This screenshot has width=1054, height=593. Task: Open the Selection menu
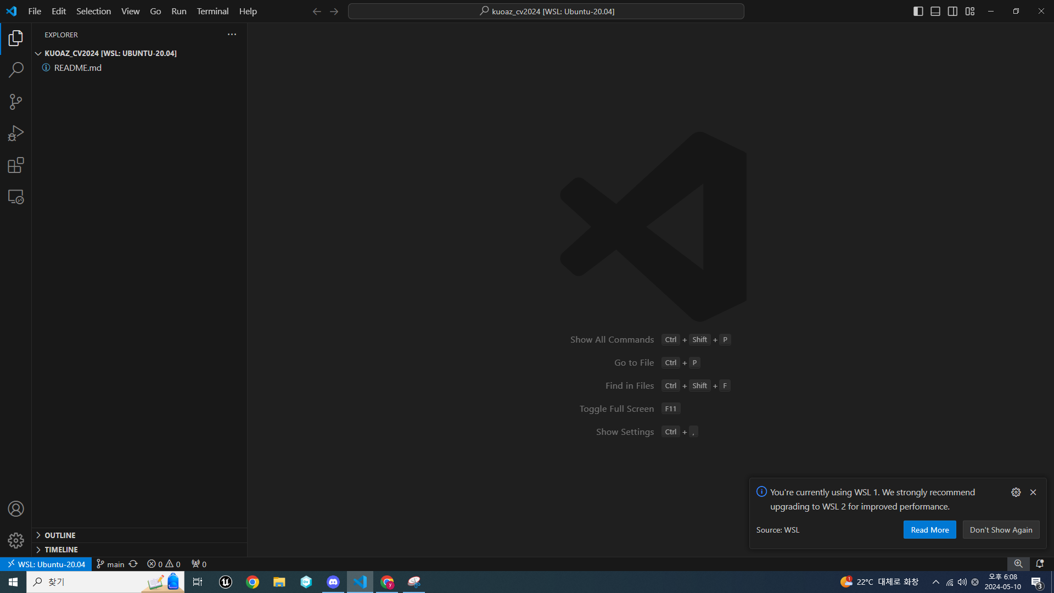(x=93, y=12)
